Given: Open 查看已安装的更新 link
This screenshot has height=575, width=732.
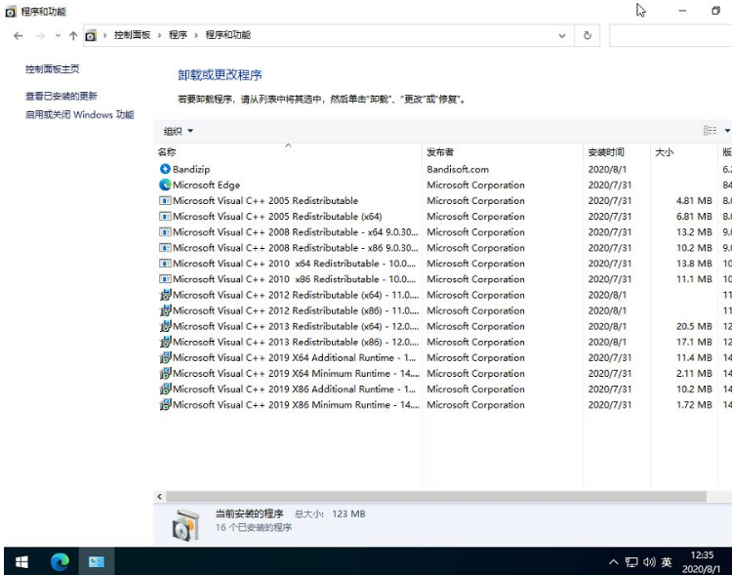Looking at the screenshot, I should pos(61,97).
